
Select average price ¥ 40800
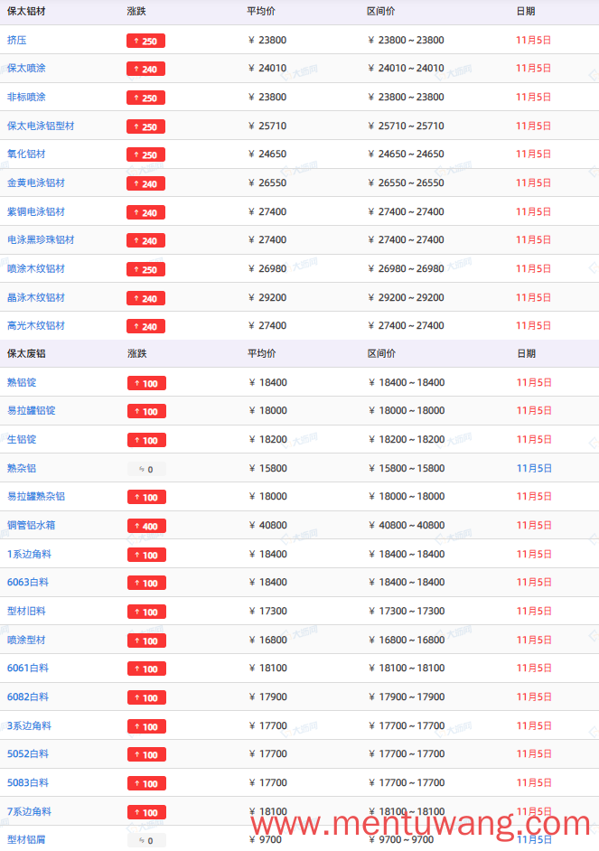267,526
